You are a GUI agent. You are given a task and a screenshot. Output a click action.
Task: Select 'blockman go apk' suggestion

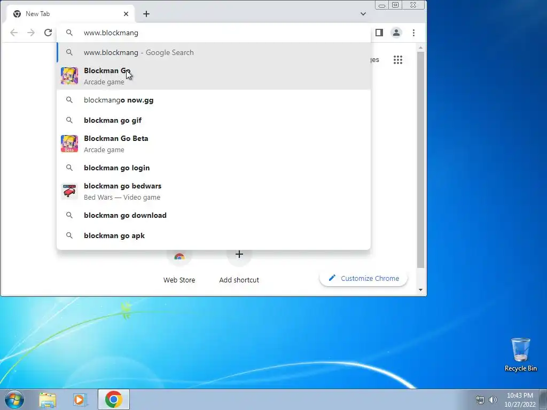214,235
